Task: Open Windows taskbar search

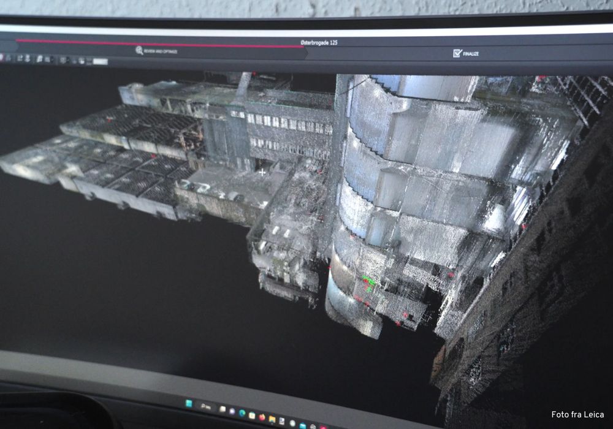Action: pos(205,407)
